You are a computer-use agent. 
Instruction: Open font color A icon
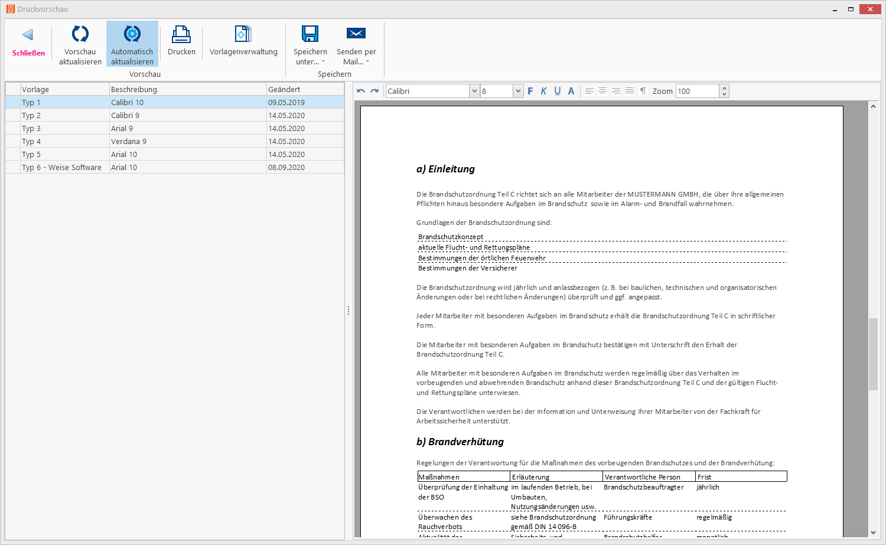571,91
